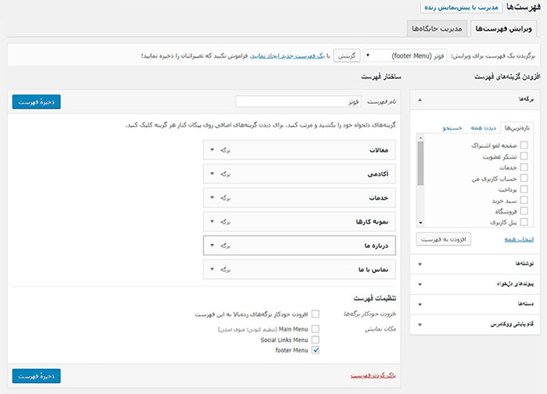Tick the تشکر عضویت page checkbox
This screenshot has width=547, height=394.
(524, 156)
